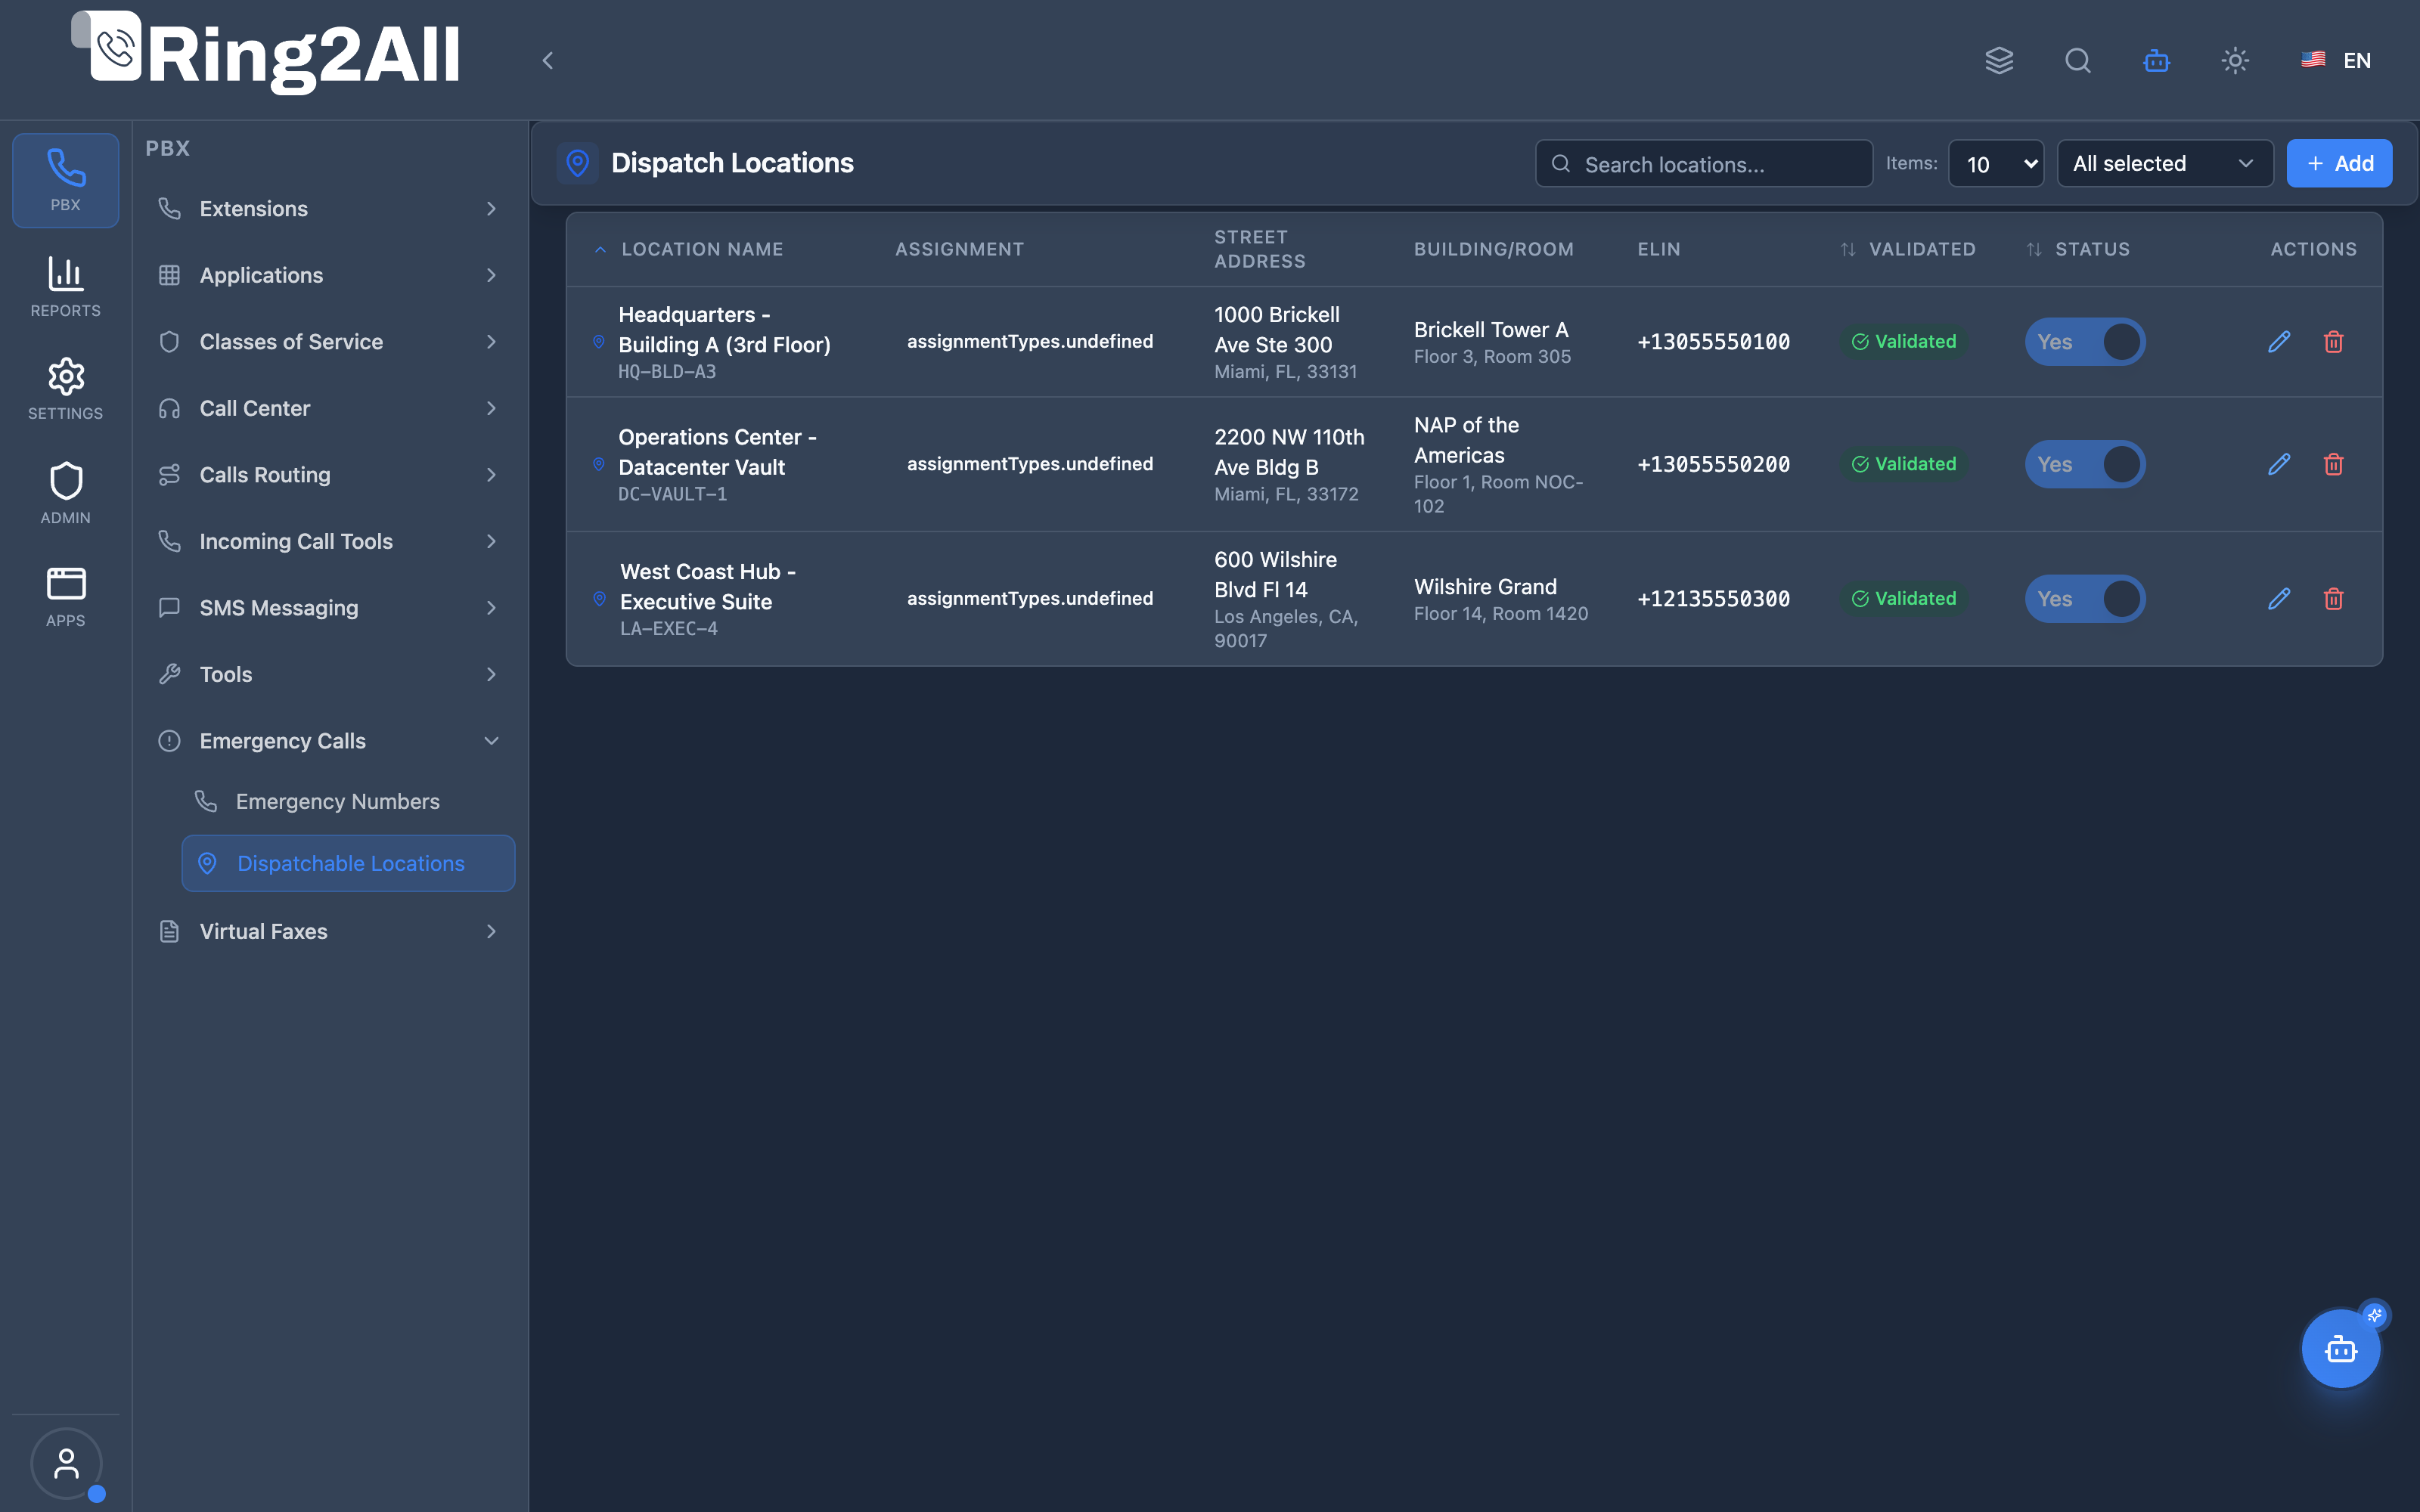Sort by Validated column header

pos(1908,249)
